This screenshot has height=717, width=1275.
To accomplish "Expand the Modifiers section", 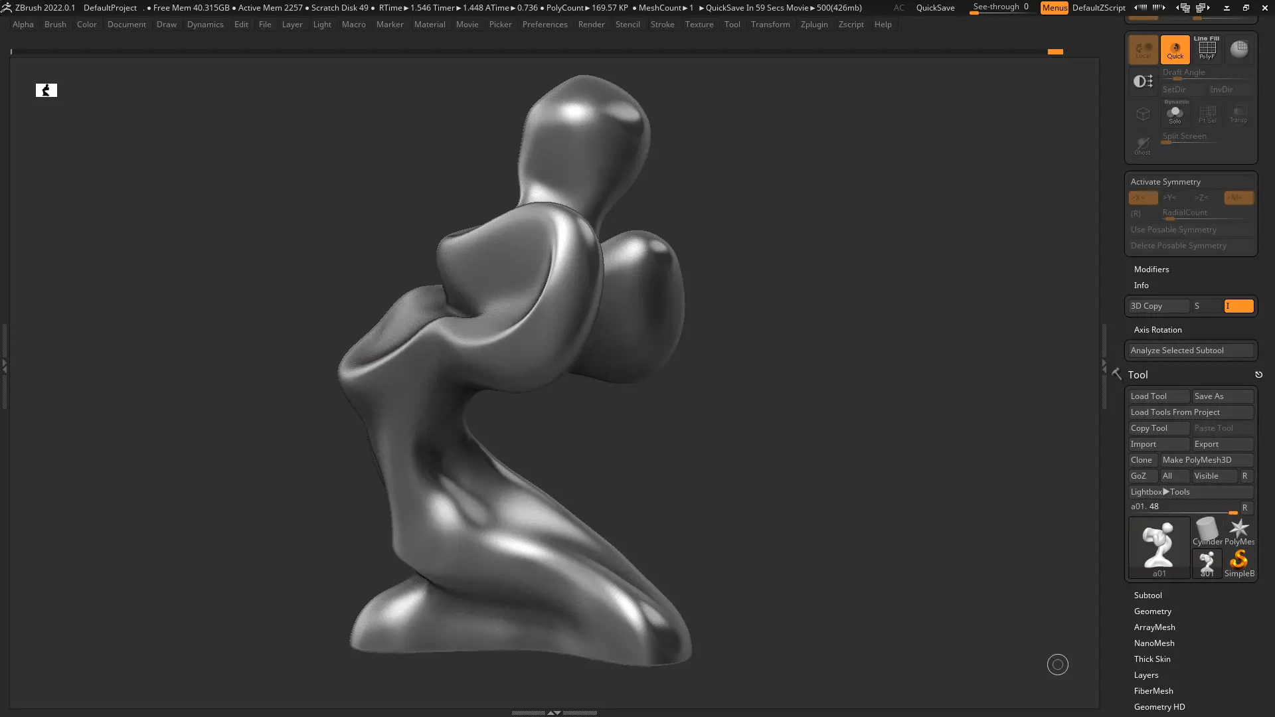I will tap(1151, 270).
